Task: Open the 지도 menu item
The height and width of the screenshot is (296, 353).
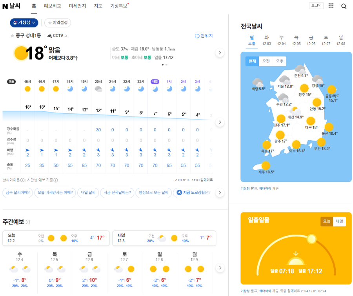Action: [98, 6]
